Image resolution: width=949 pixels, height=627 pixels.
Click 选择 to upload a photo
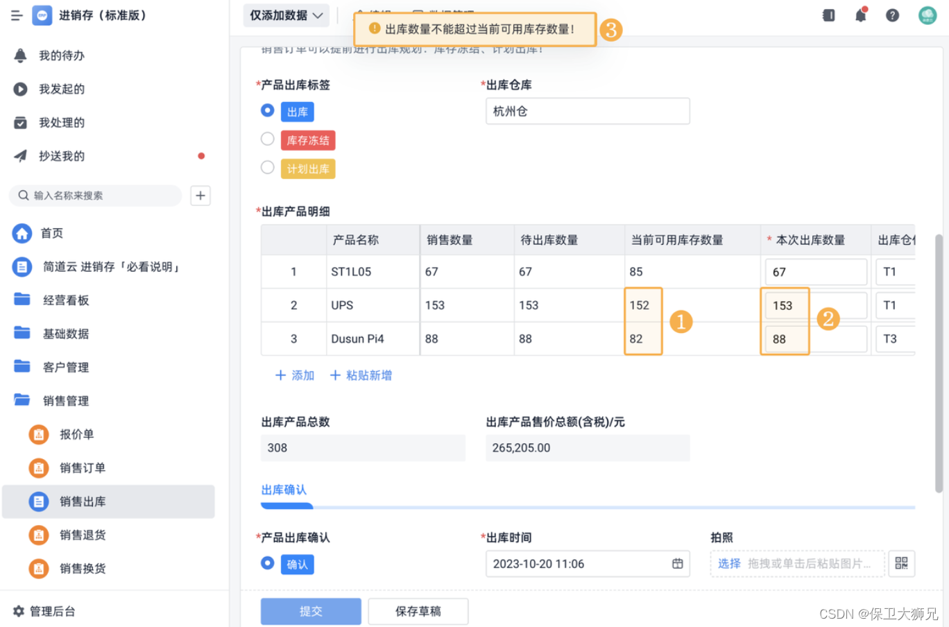click(729, 564)
